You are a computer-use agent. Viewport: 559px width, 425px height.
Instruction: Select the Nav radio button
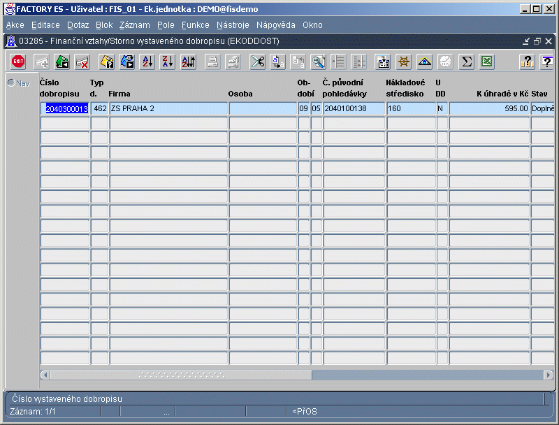(11, 82)
